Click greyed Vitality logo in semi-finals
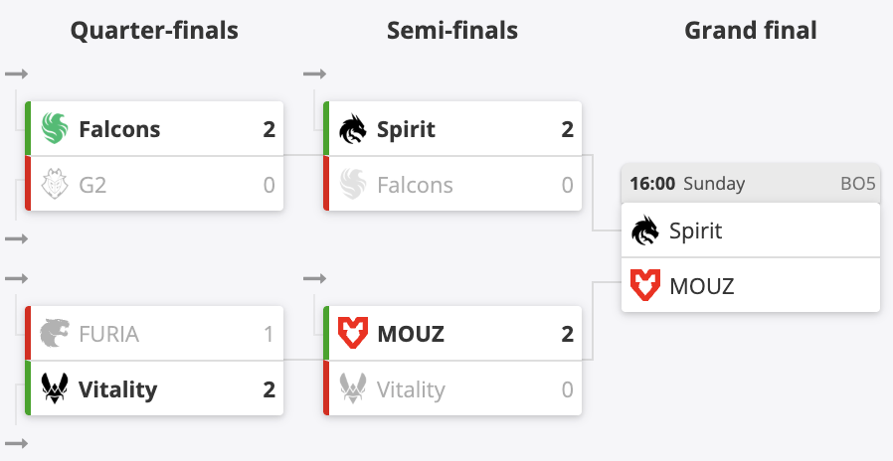The image size is (893, 461). (x=353, y=388)
